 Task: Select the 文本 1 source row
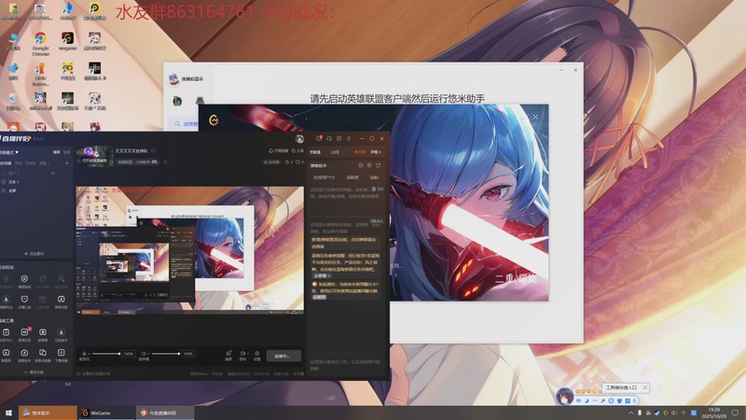click(35, 182)
